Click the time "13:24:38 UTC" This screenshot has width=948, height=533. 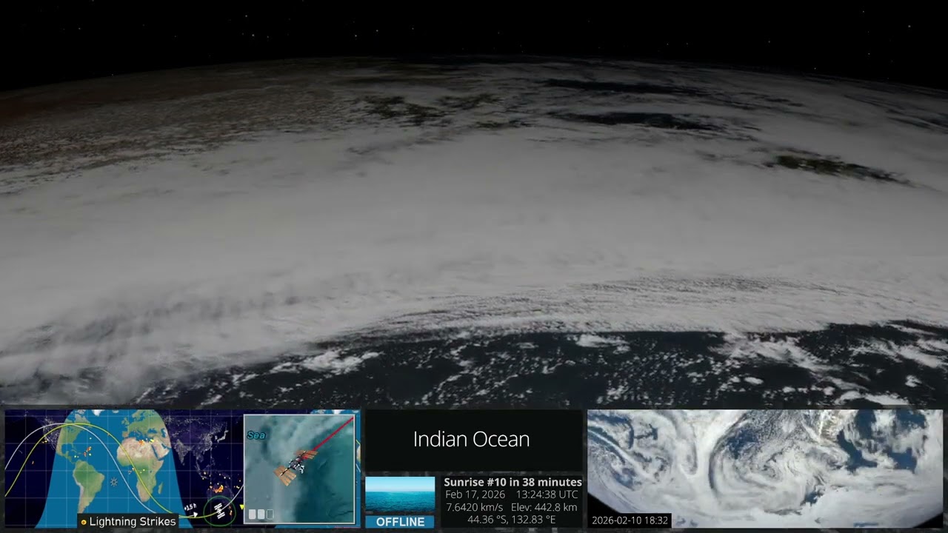click(548, 495)
